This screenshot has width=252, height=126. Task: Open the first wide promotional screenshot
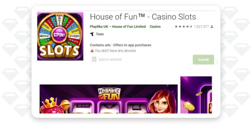(x=109, y=99)
